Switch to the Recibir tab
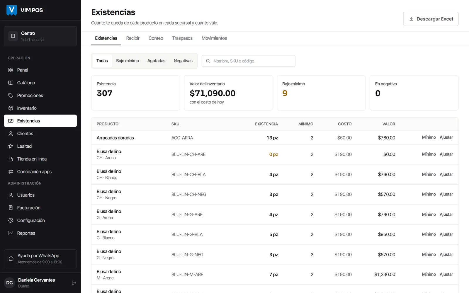The width and height of the screenshot is (469, 293). click(x=133, y=38)
